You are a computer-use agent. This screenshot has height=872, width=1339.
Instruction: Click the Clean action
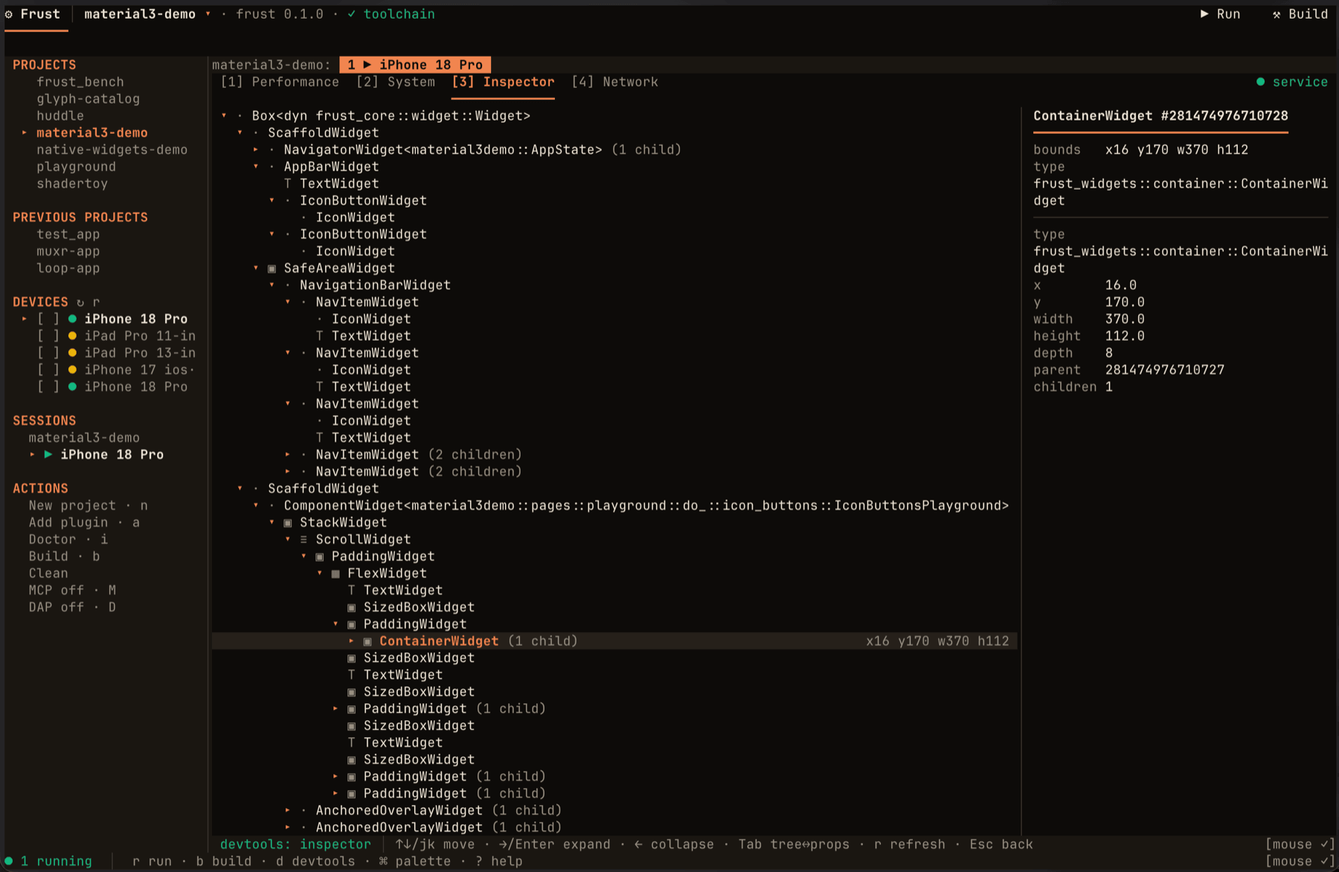click(48, 573)
